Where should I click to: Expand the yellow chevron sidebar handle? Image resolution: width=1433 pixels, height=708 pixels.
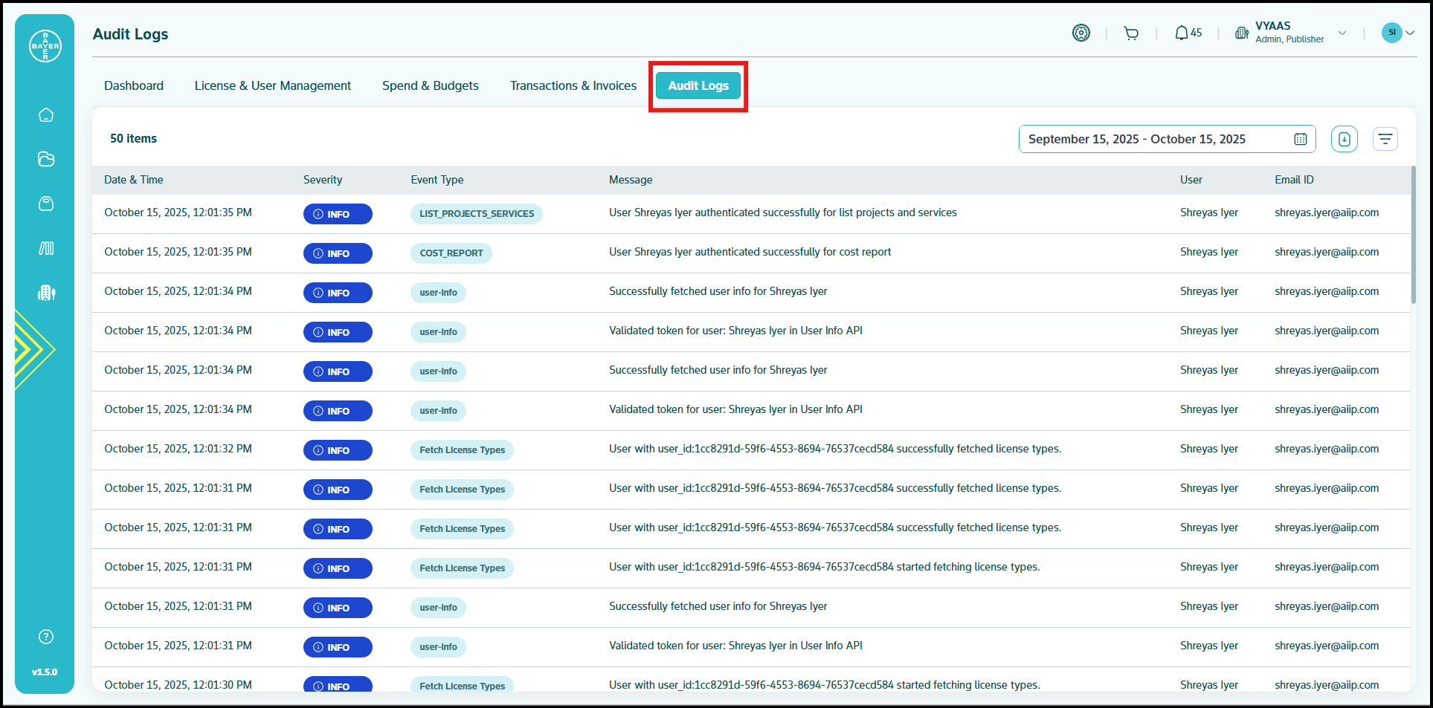coord(33,349)
